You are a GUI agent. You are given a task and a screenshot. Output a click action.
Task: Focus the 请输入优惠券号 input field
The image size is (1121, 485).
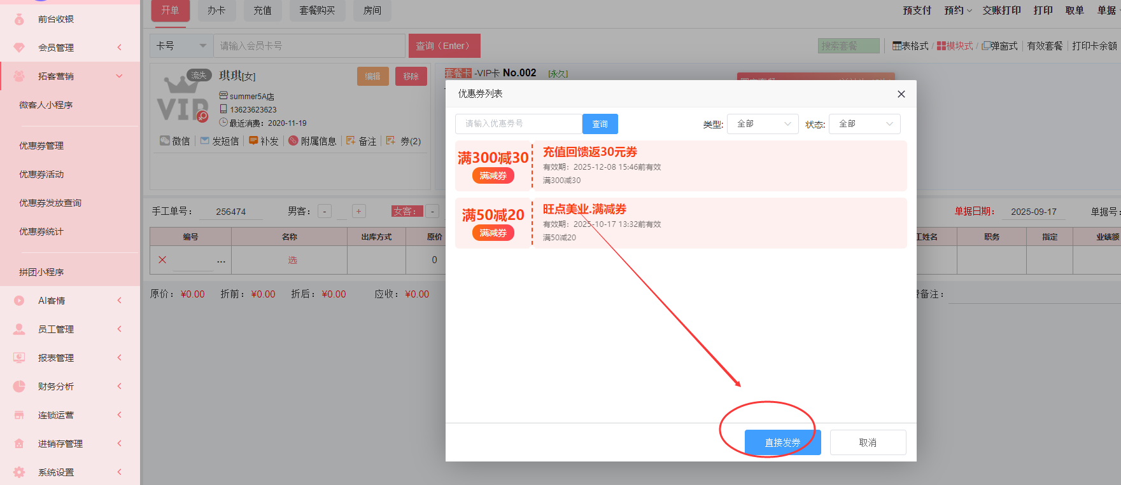pyautogui.click(x=518, y=124)
